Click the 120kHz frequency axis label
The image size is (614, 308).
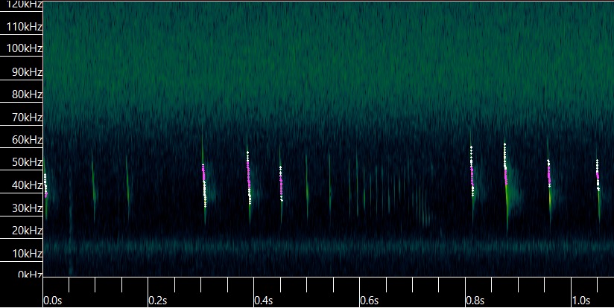tap(22, 4)
